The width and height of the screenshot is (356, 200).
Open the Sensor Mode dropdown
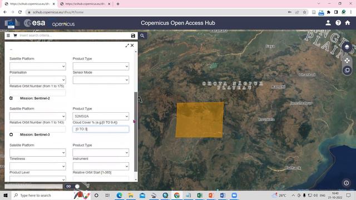(101, 80)
